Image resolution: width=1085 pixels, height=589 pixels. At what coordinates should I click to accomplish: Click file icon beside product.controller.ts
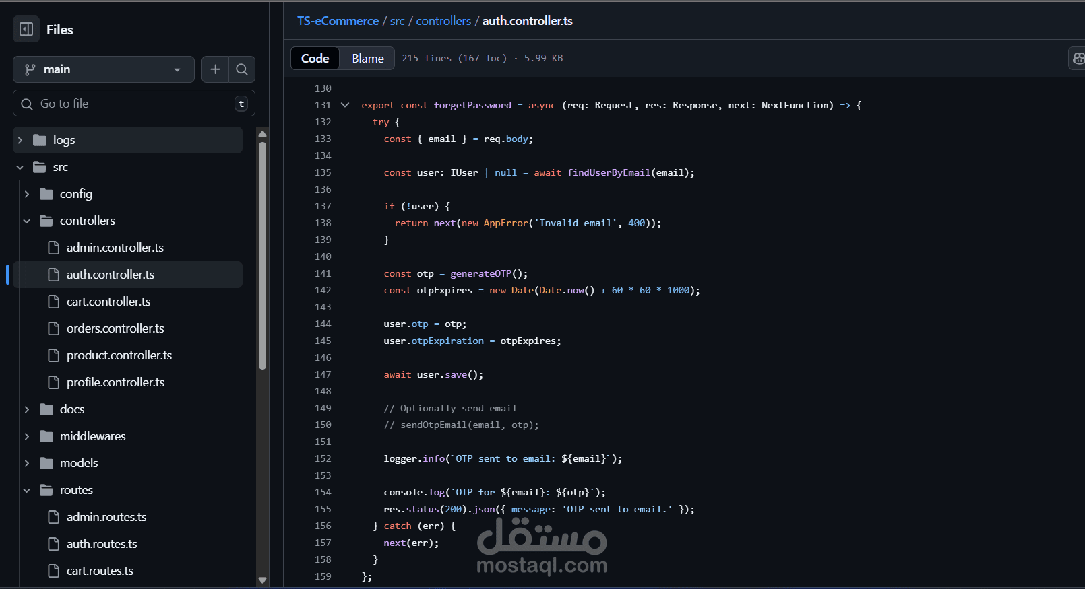pyautogui.click(x=54, y=355)
